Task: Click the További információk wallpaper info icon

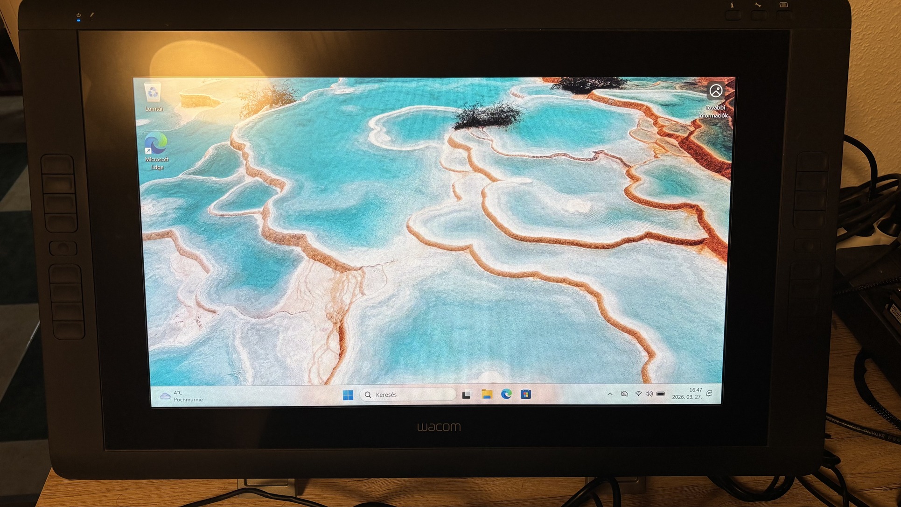Action: (716, 91)
